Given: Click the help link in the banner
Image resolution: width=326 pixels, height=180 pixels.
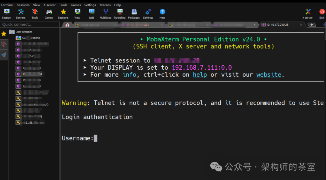Looking at the screenshot, I should pyautogui.click(x=200, y=74).
